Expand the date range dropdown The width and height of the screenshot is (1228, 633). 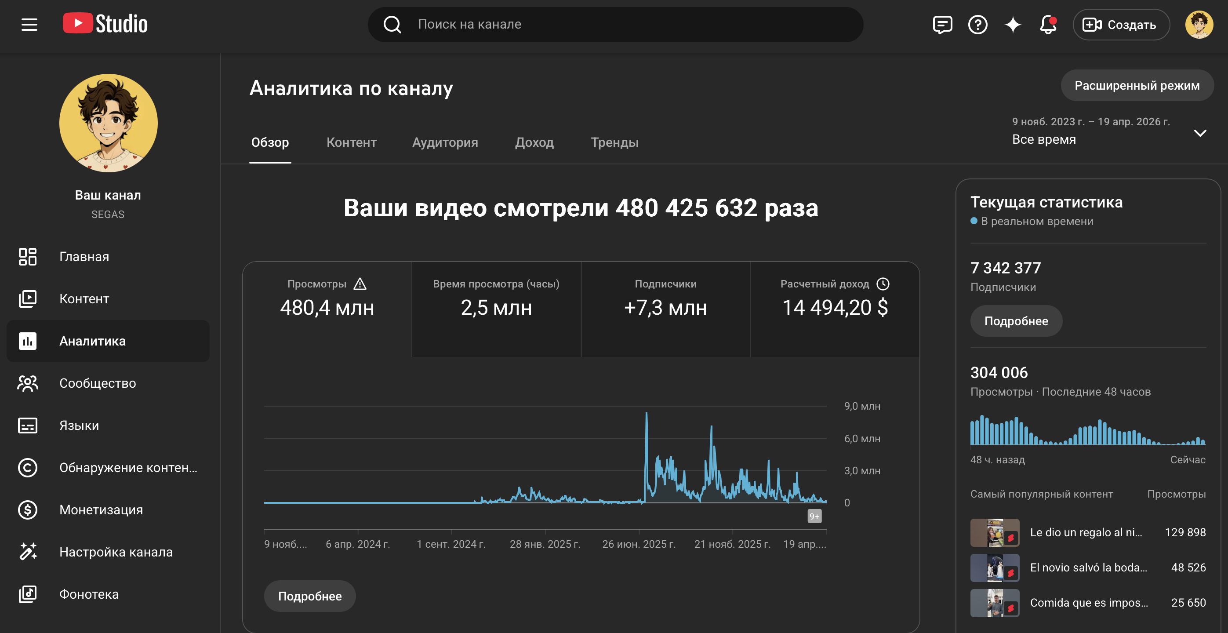click(1200, 133)
